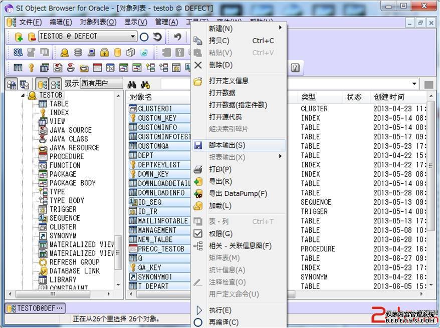Screen dimensions: 440x328
Task: Toggle the highlighted object-view button left of 显示
Action: pos(42,84)
